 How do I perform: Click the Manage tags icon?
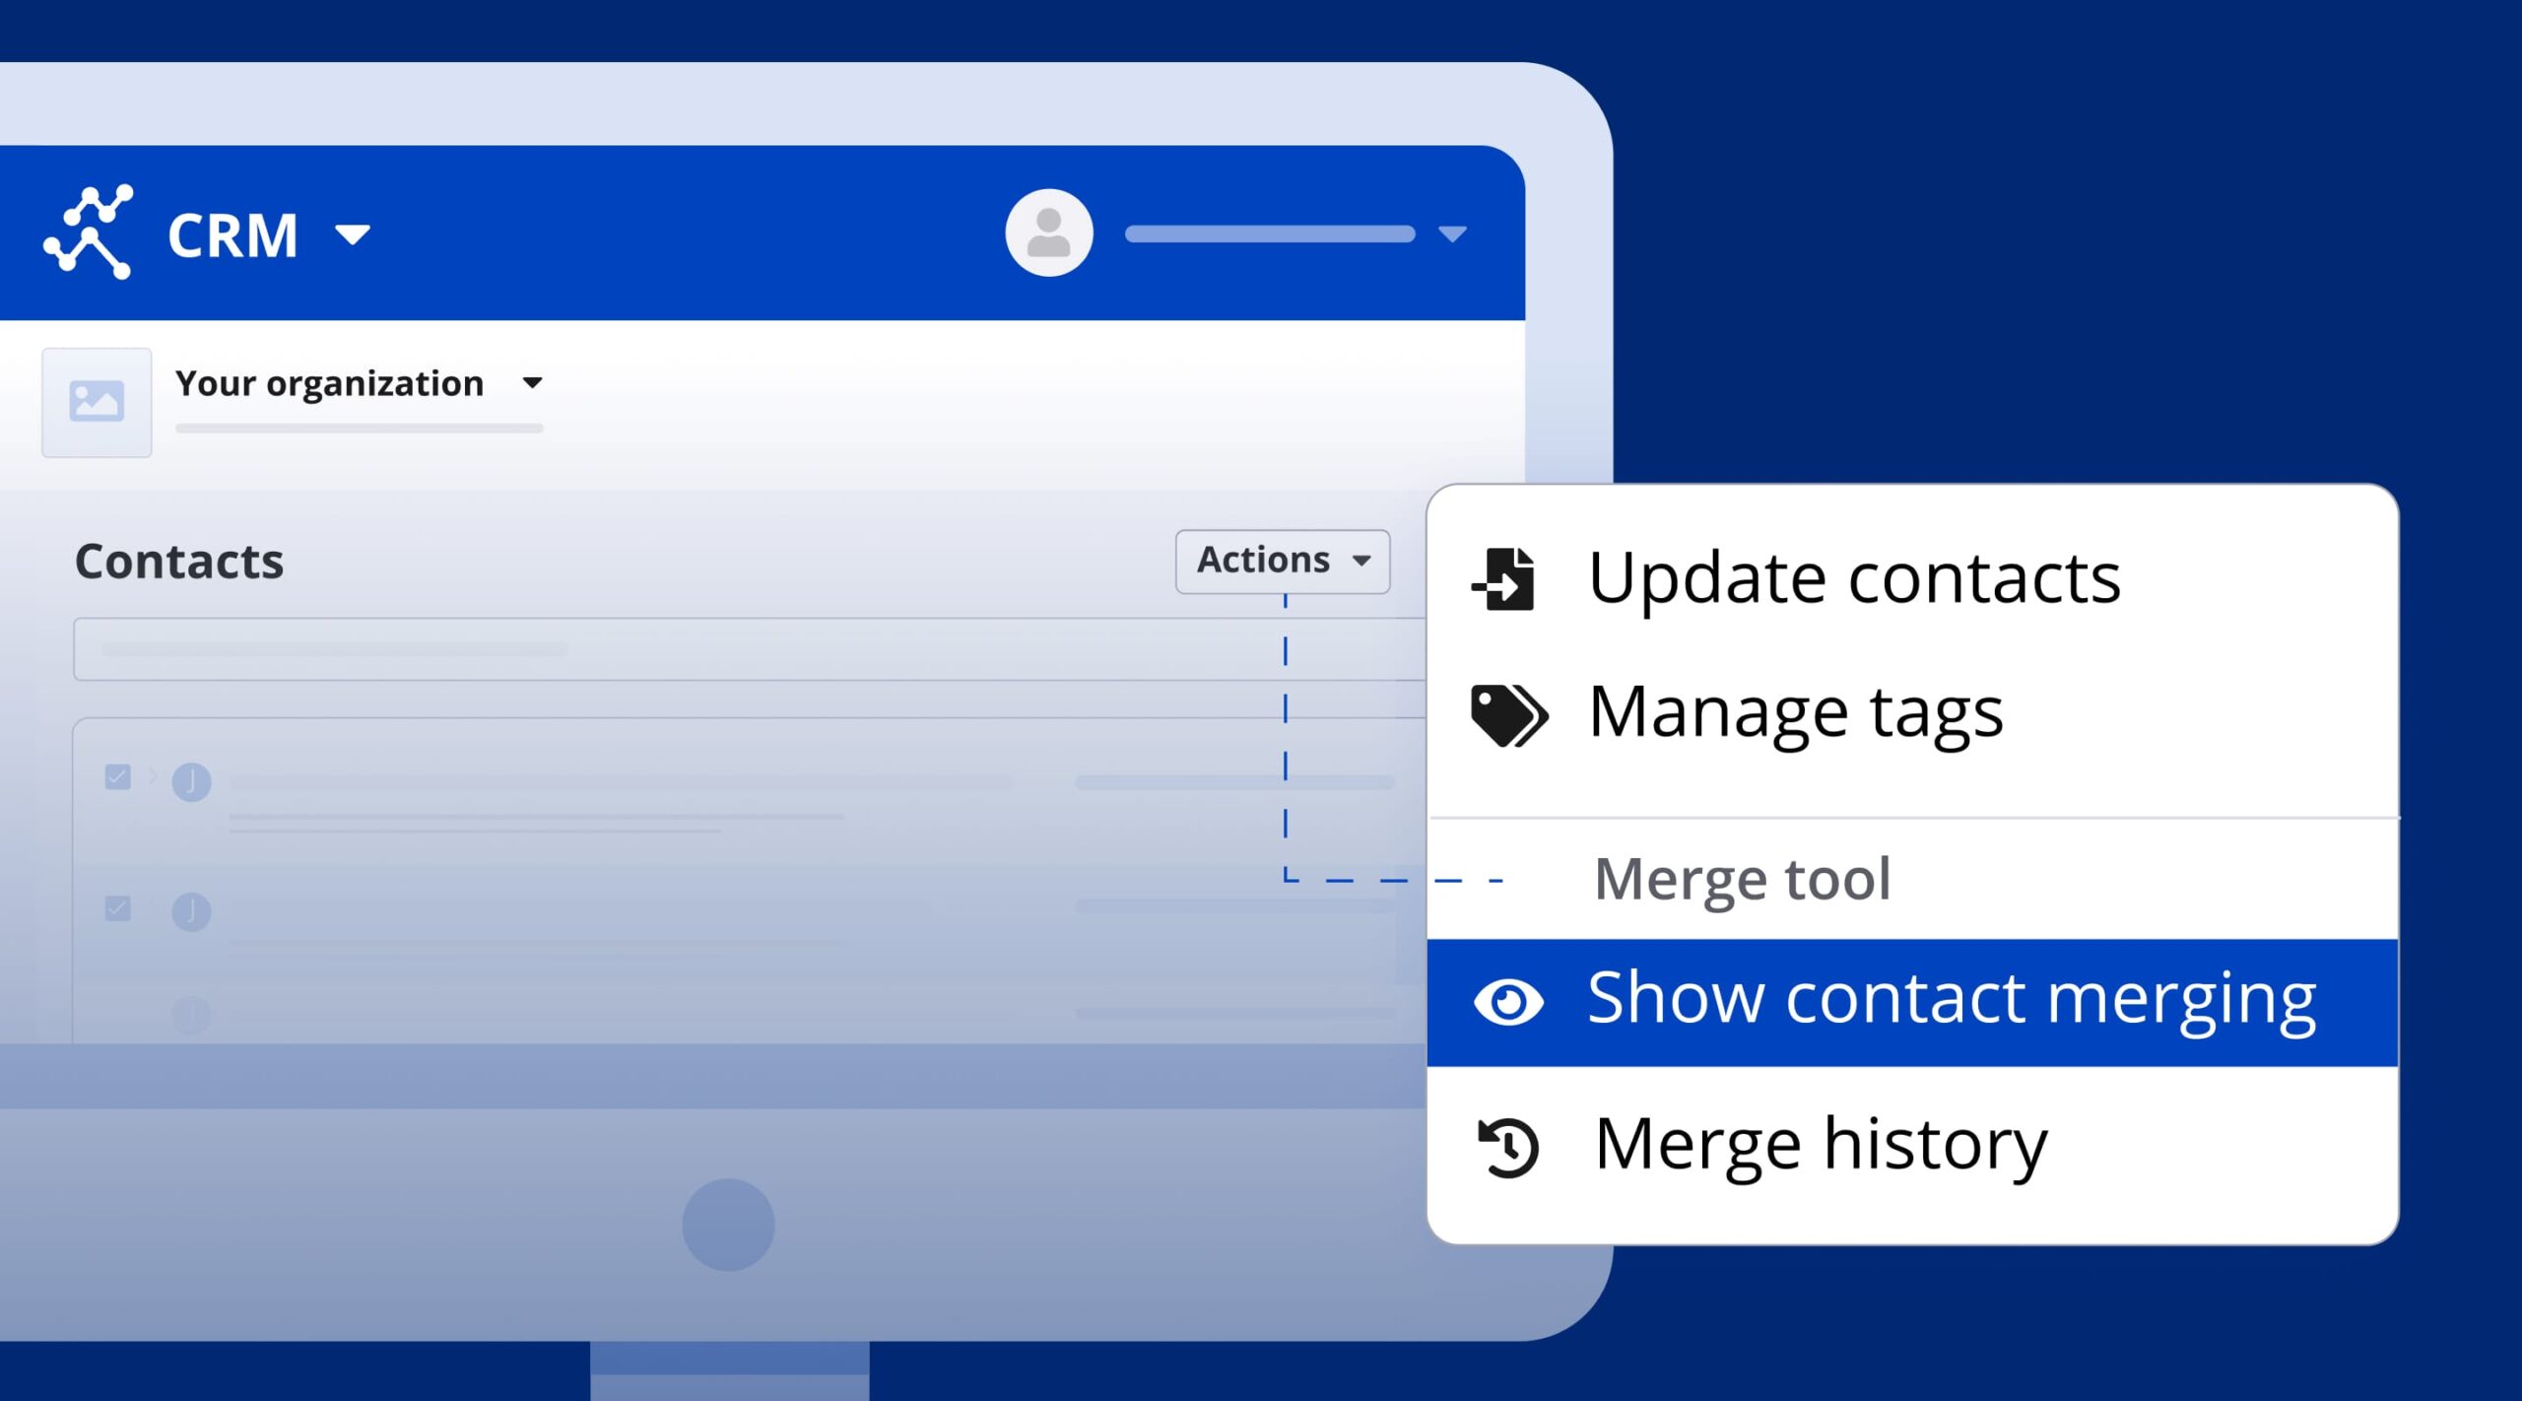(1507, 714)
